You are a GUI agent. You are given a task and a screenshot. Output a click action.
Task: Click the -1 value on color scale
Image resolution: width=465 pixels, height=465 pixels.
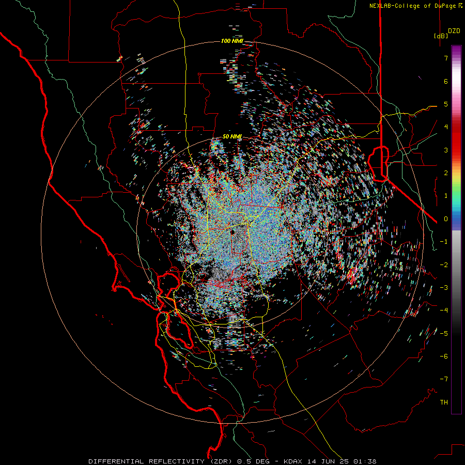tap(444, 242)
